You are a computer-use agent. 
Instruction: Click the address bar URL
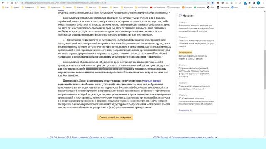point(65,3)
